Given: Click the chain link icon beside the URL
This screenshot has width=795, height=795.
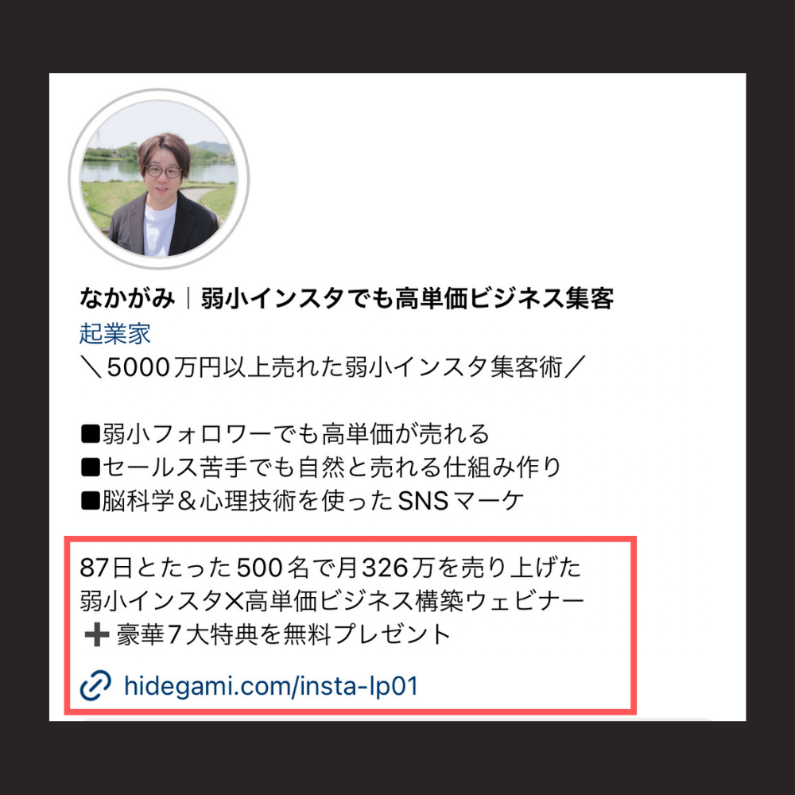Looking at the screenshot, I should pos(96,685).
